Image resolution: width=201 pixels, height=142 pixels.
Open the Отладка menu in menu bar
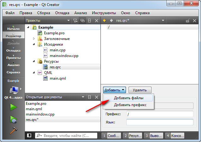(x=62, y=13)
